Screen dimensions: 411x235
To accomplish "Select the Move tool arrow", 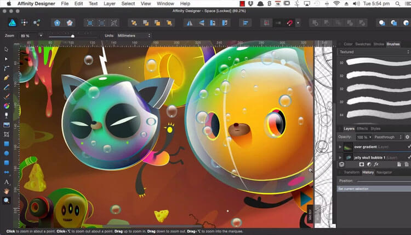I will coord(6,49).
